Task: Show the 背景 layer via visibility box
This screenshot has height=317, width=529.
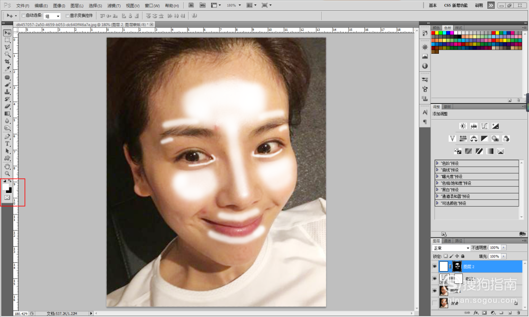Action: tap(434, 303)
